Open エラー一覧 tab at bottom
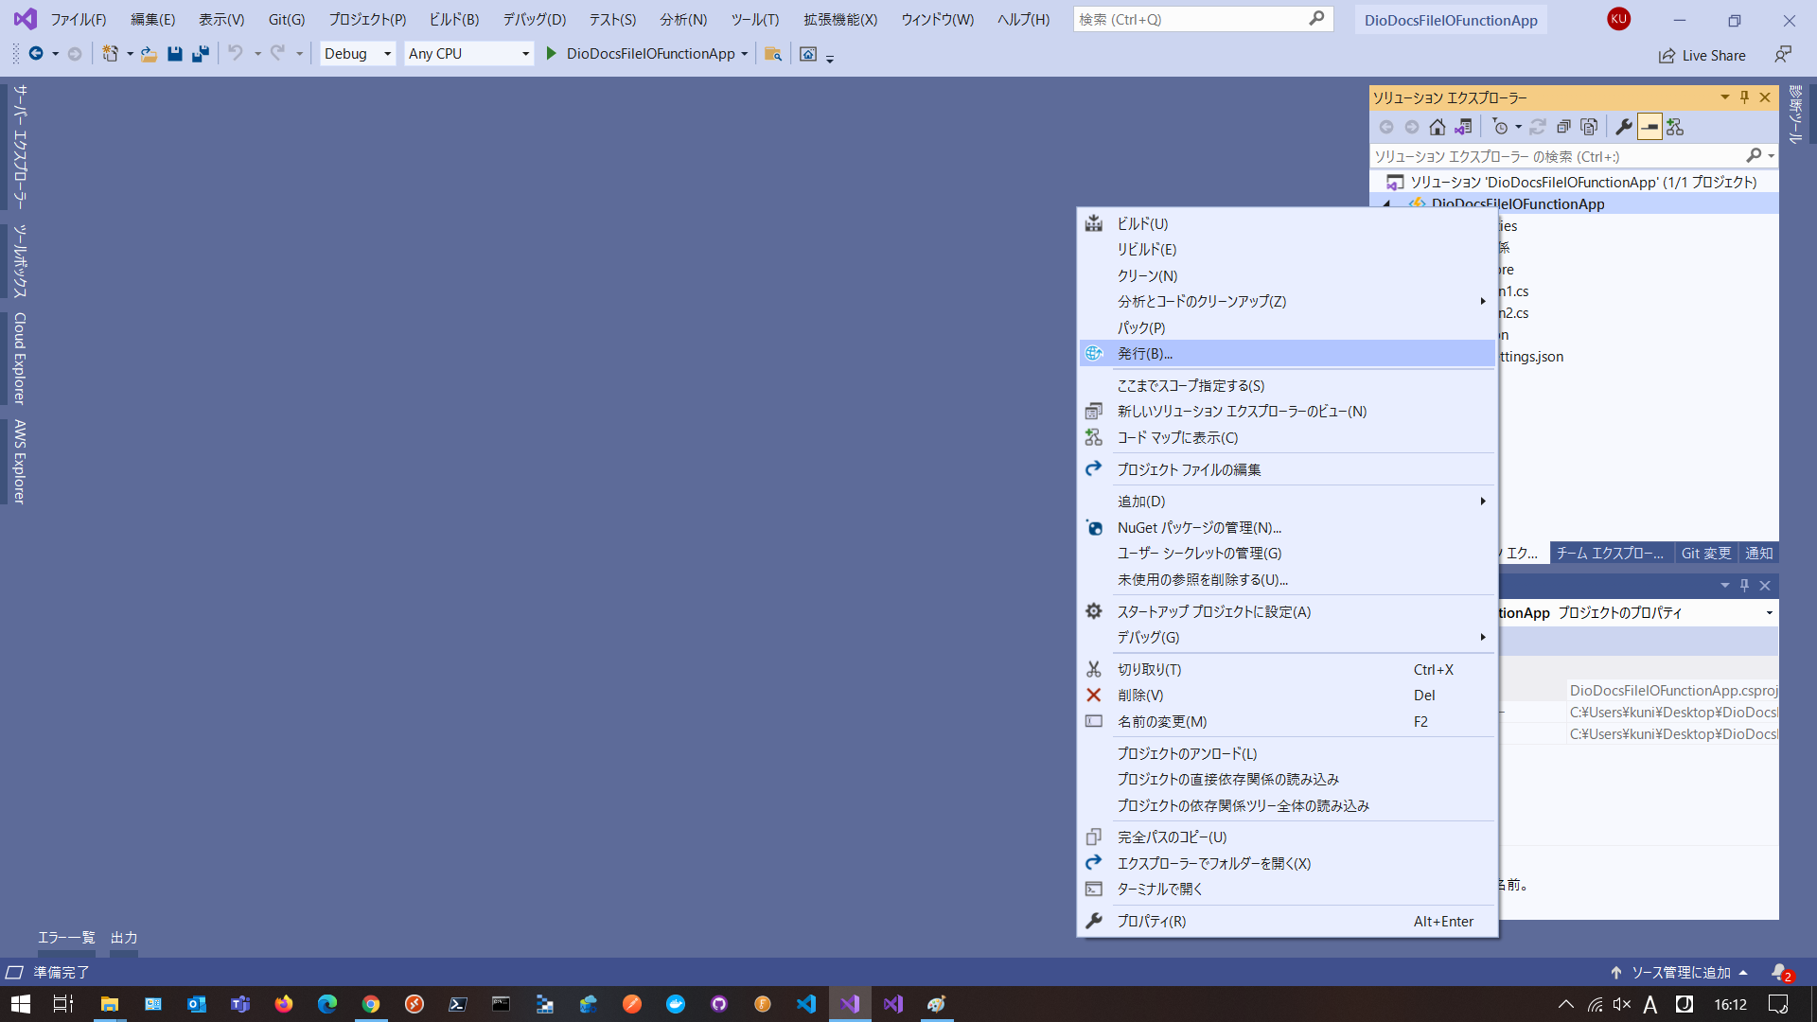 pos(66,938)
